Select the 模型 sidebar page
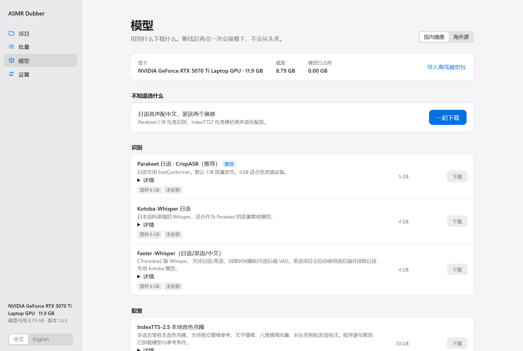 41,60
